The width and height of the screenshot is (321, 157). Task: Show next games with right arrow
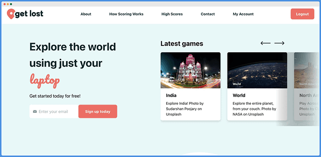coord(279,43)
